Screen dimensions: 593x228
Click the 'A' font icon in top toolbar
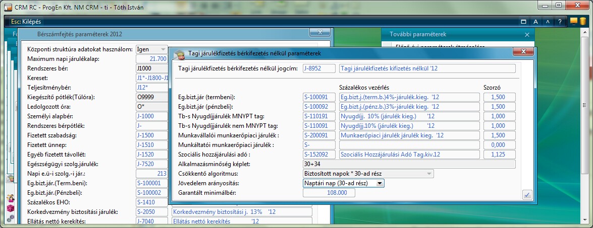[535, 22]
